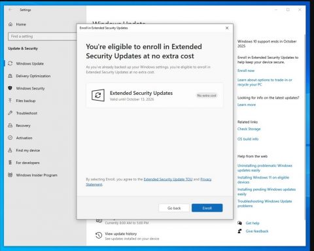This screenshot has width=314, height=251.
Task: Click the Home icon in Settings sidebar
Action: 10,24
